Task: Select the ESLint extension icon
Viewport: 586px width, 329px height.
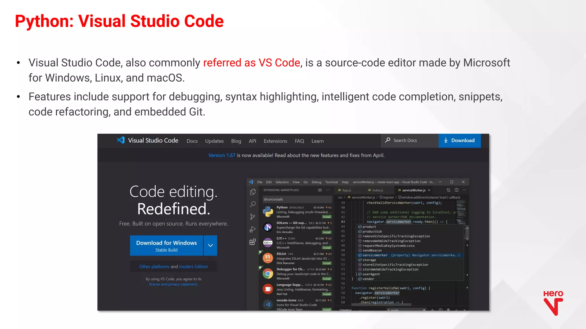Action: coord(268,258)
